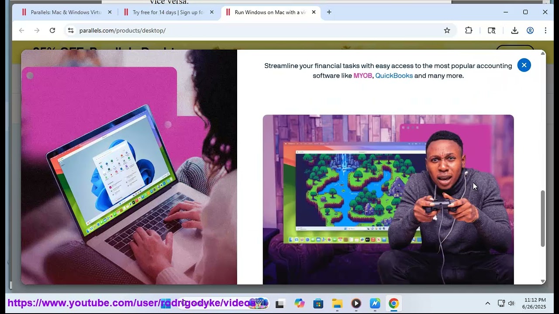
Task: Open the Chrome downloads panel
Action: 514,31
